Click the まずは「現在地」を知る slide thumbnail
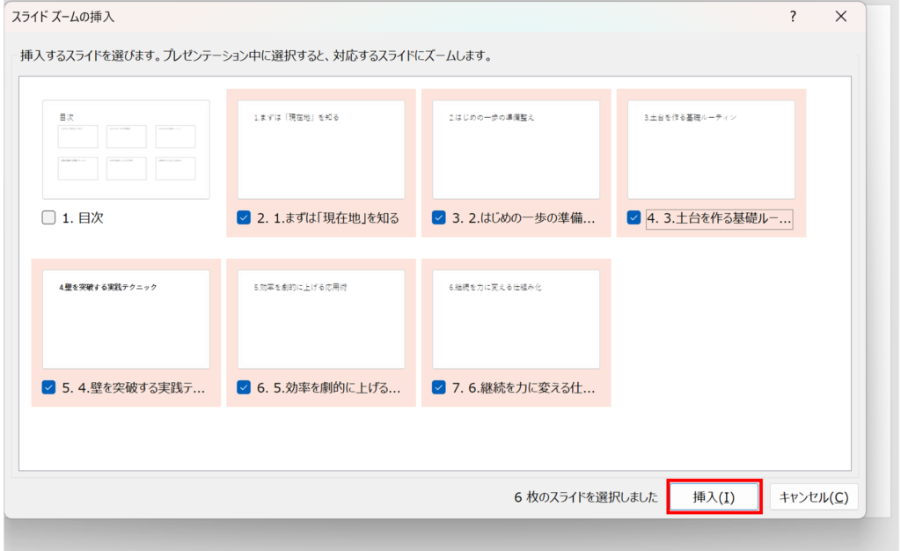The image size is (901, 551). pos(321,150)
